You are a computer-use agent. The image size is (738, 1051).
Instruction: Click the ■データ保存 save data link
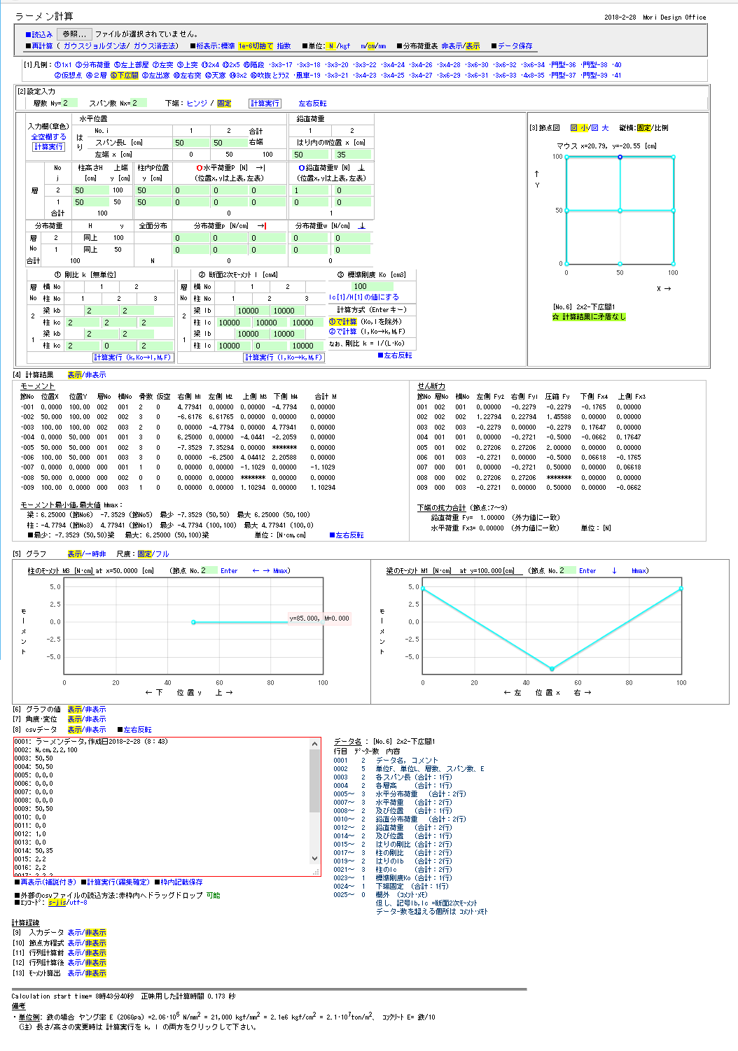pos(512,46)
